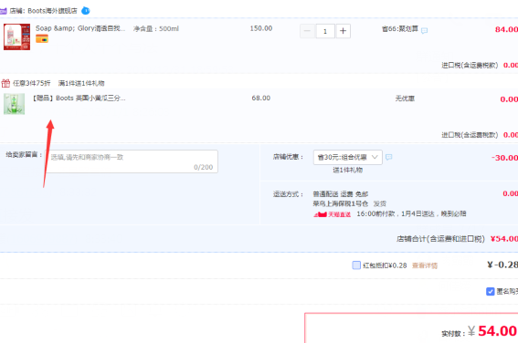Toggle the anonymous purchase checkbox

491,291
